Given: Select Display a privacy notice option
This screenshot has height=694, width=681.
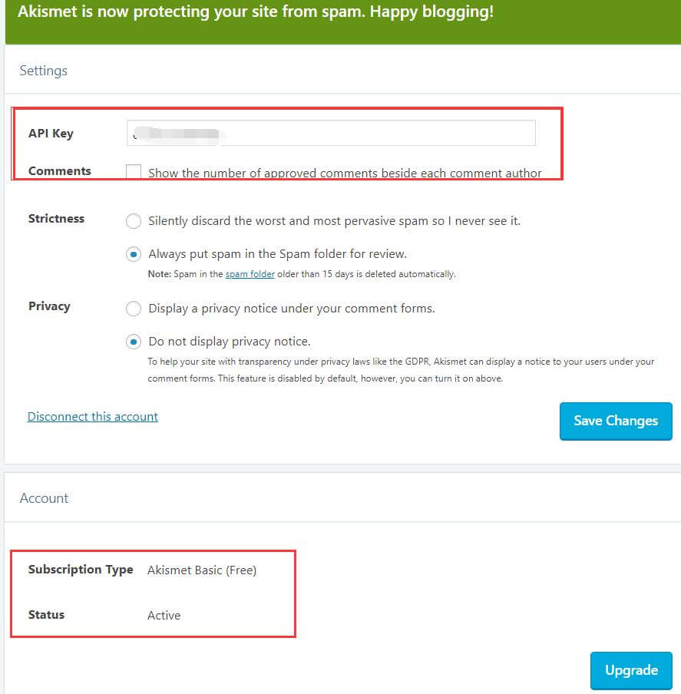Looking at the screenshot, I should 134,309.
